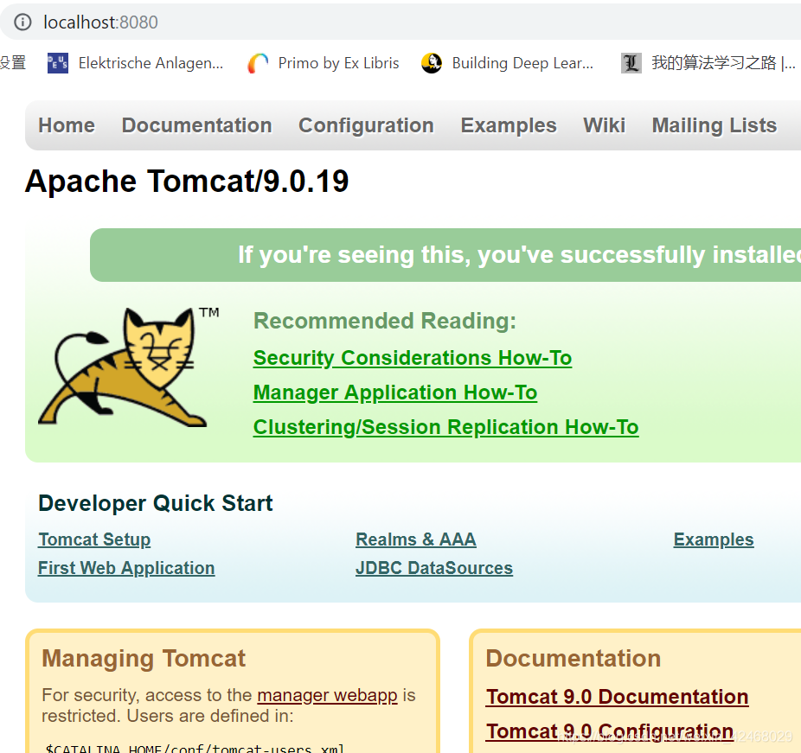Click the site info icon in address bar
This screenshot has height=753, width=801.
pyautogui.click(x=22, y=22)
